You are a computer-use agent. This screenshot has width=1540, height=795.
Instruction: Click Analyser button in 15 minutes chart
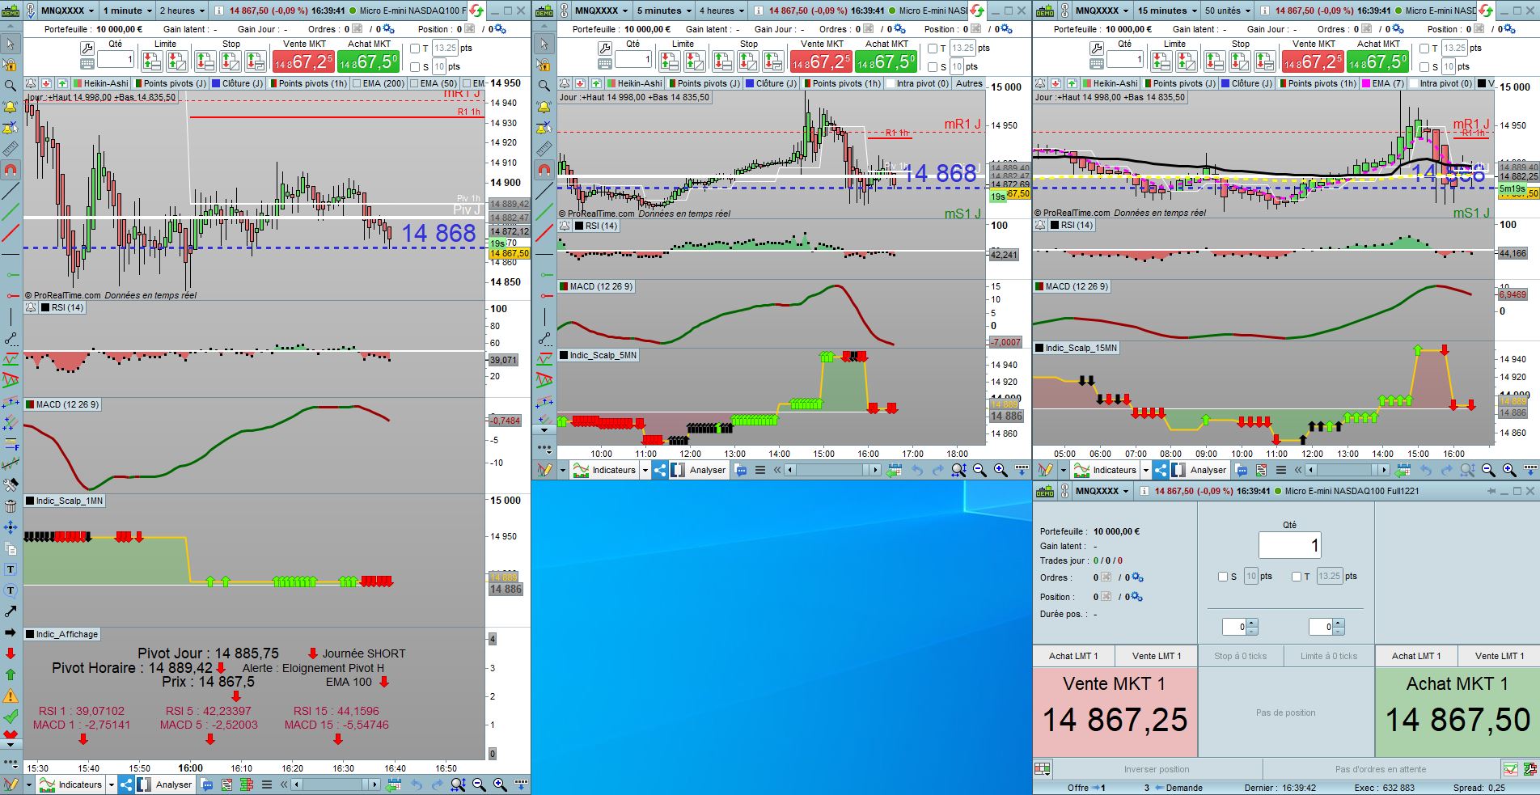pyautogui.click(x=1199, y=470)
